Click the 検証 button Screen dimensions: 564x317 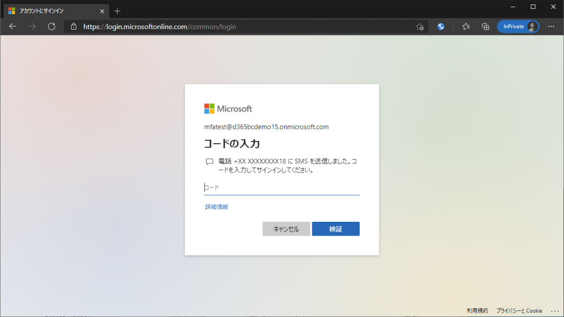coord(335,229)
